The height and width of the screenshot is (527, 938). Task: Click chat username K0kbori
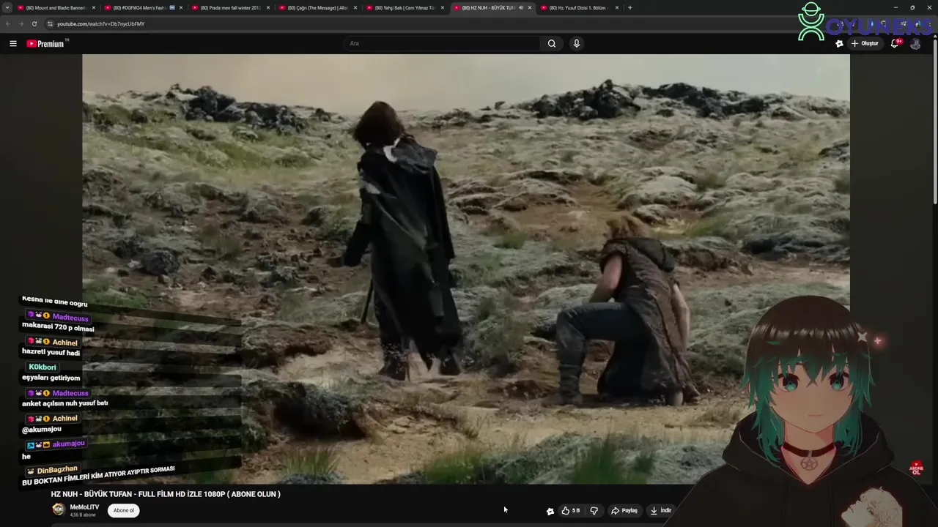tap(43, 367)
